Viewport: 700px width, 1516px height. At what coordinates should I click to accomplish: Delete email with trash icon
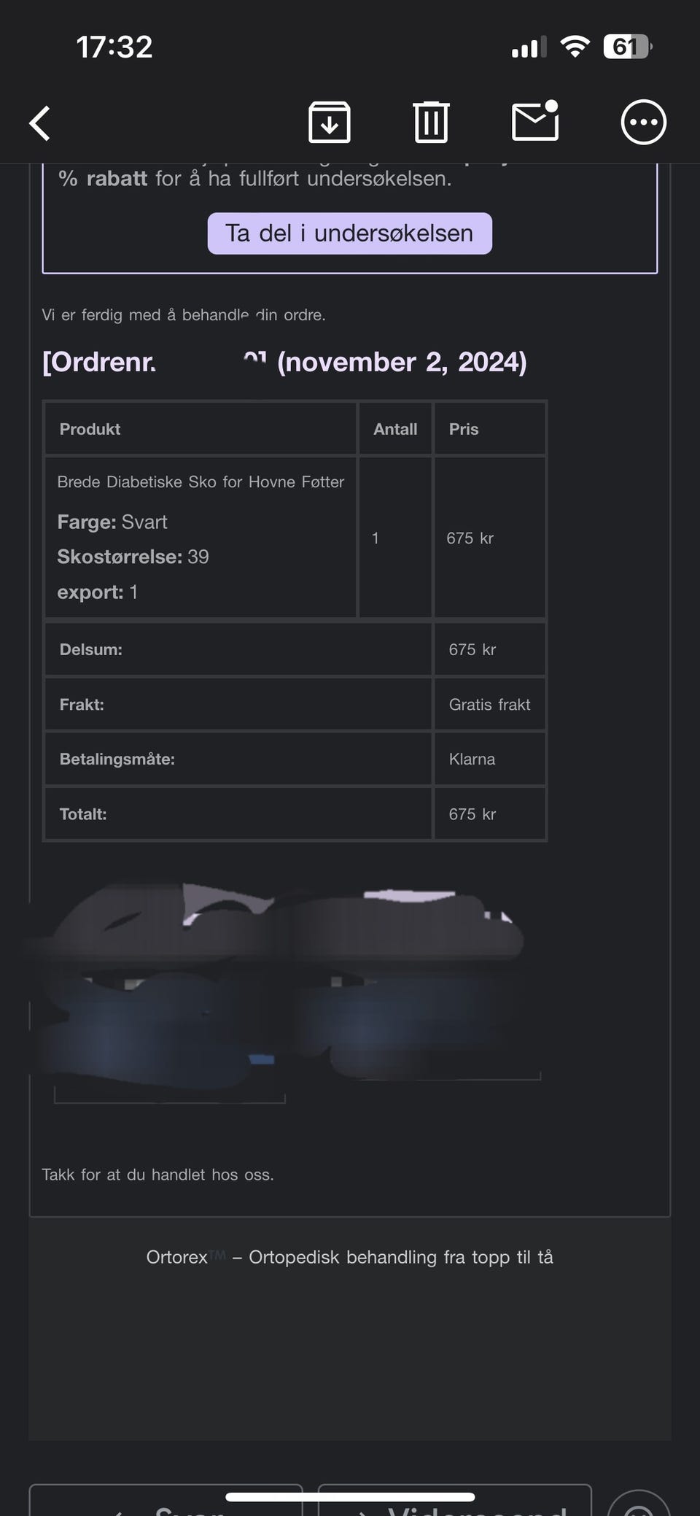tap(431, 122)
